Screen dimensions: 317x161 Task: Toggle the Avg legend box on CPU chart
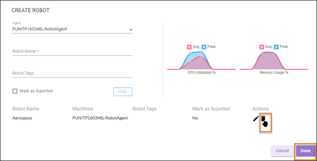[189, 47]
